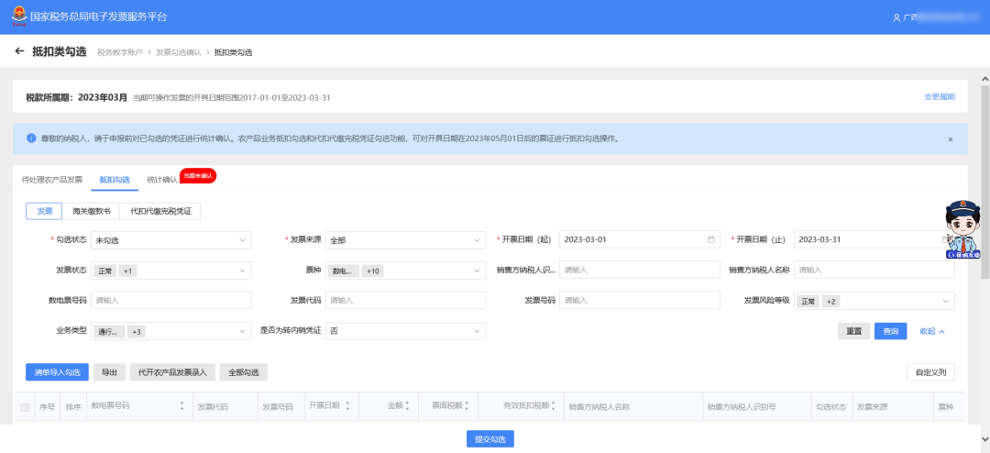Screen dimensions: 990x453
Task: Sort by 开票日期 column arrows
Action: click(x=346, y=406)
